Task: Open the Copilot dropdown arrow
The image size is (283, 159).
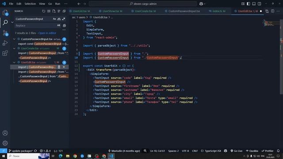Action: click(204, 4)
